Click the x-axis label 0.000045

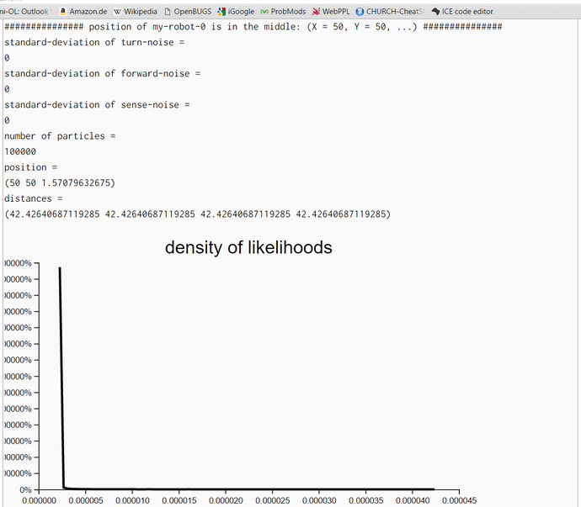tap(459, 501)
